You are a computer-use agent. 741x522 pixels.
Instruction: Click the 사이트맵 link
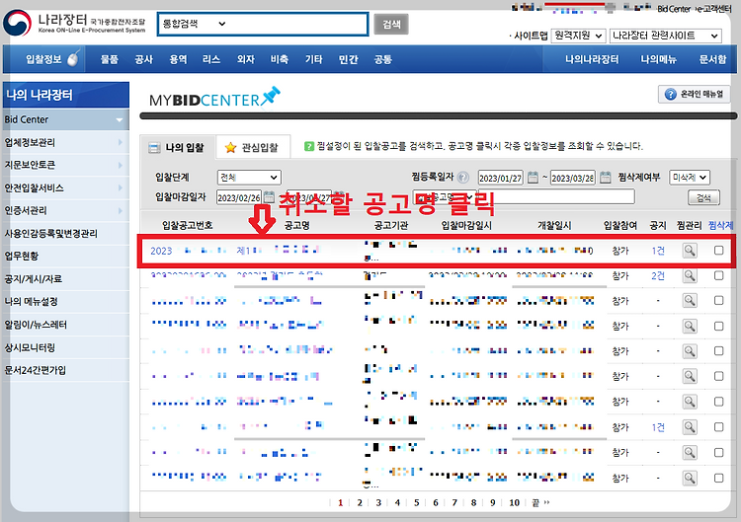tap(531, 36)
